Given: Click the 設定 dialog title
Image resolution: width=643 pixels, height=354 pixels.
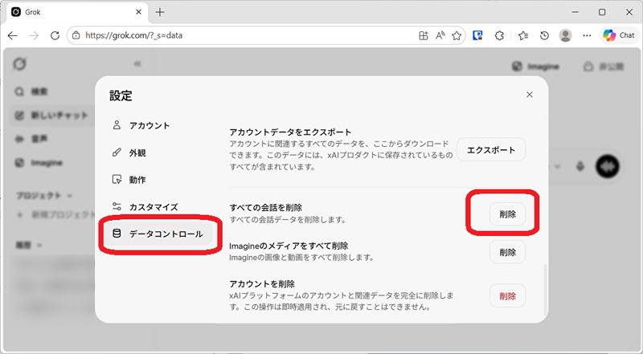Looking at the screenshot, I should pyautogui.click(x=121, y=96).
